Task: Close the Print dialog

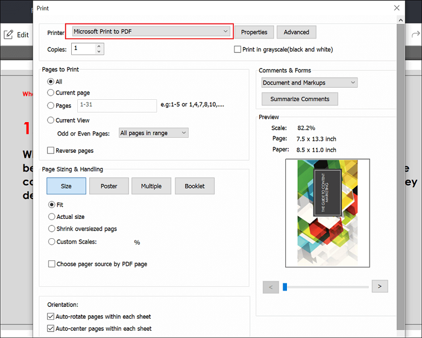Action: (397, 8)
